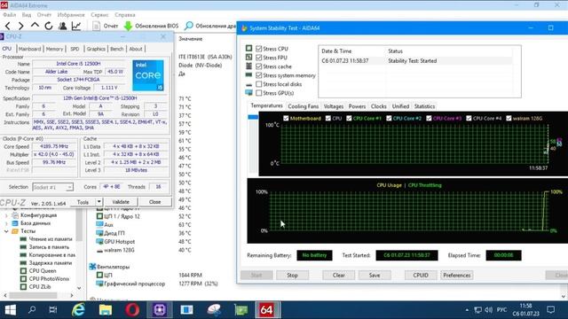
Task: Open CPUID from stability test window
Action: pos(421,276)
